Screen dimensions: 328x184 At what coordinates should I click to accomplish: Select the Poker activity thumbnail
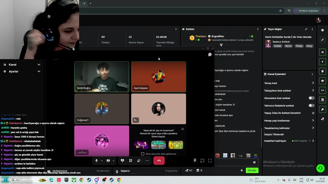141,145
